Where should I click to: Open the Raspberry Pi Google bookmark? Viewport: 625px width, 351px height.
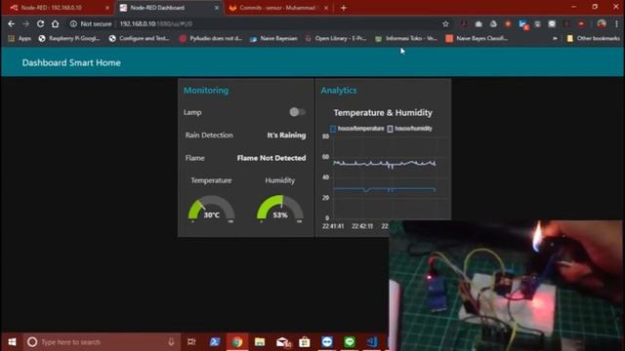(x=68, y=38)
